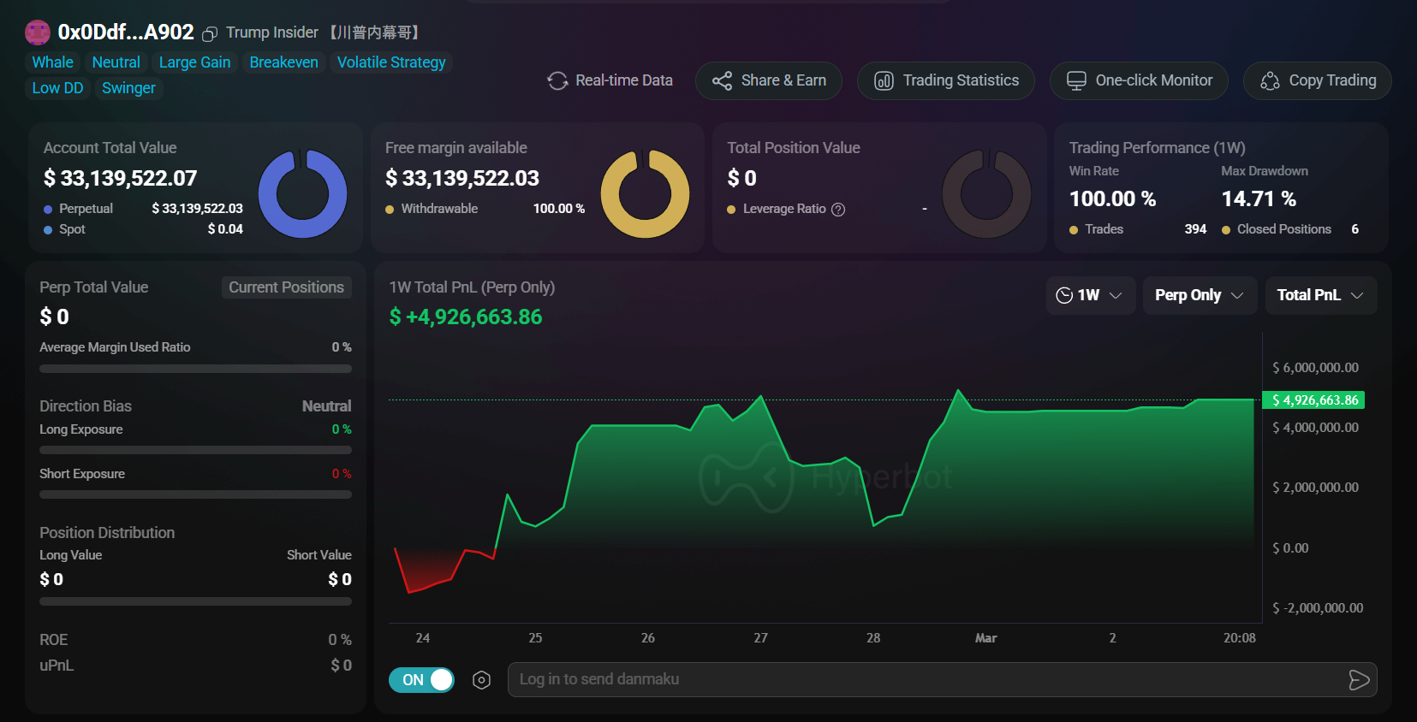The image size is (1417, 722).
Task: Open the Perp Only dropdown
Action: (x=1199, y=295)
